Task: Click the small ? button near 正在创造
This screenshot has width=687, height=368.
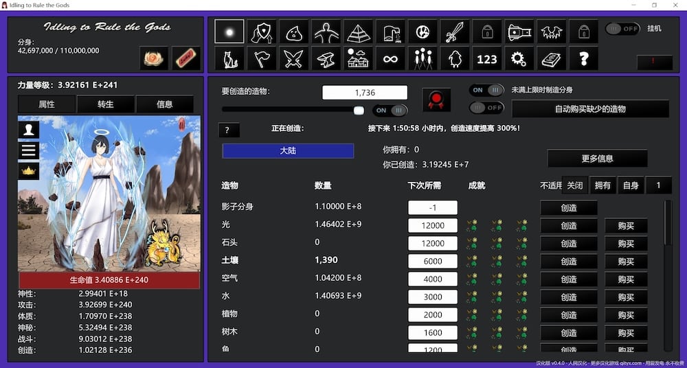Action: click(x=229, y=130)
